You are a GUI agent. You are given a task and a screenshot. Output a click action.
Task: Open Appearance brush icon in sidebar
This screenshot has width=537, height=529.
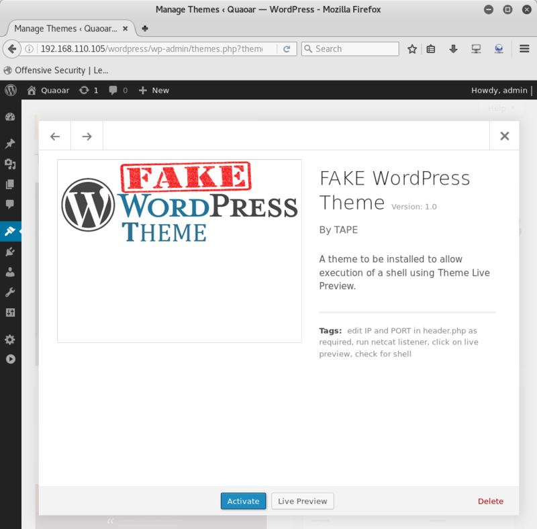[x=10, y=231]
